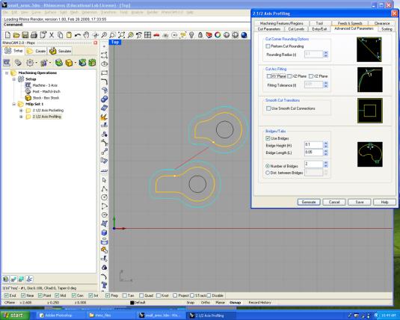Collapse the MOp Set 1 node
The width and height of the screenshot is (400, 320).
click(x=14, y=104)
